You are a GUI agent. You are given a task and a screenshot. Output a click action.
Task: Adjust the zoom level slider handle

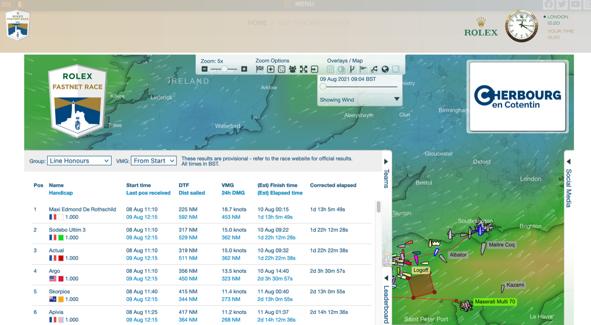224,69
